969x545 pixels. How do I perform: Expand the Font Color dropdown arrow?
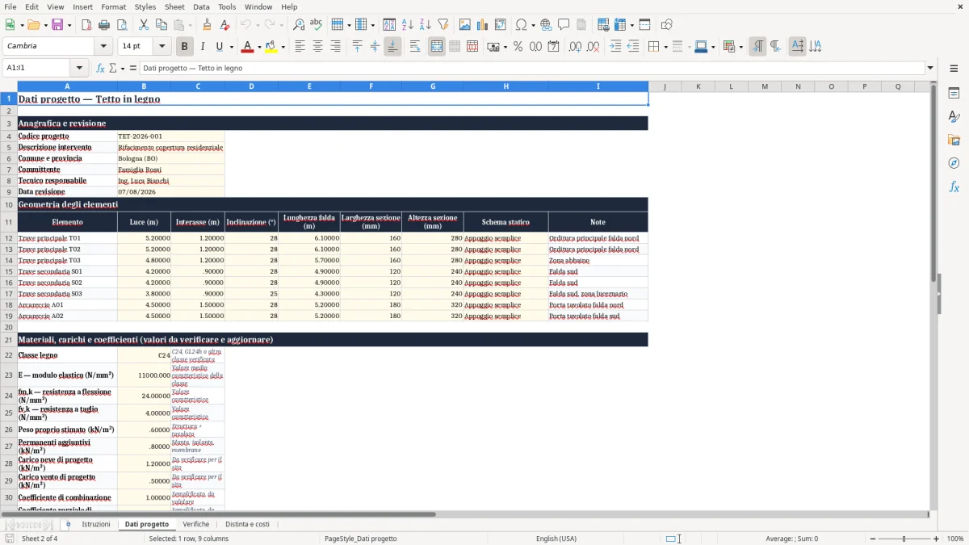click(259, 47)
